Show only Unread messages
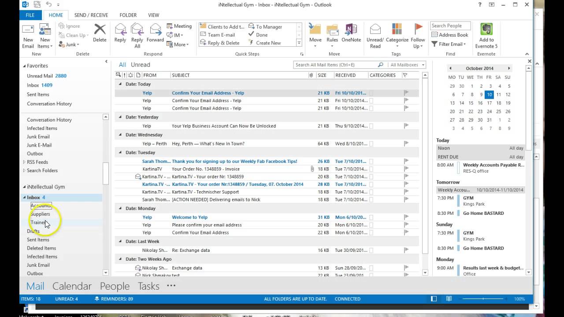 [140, 65]
